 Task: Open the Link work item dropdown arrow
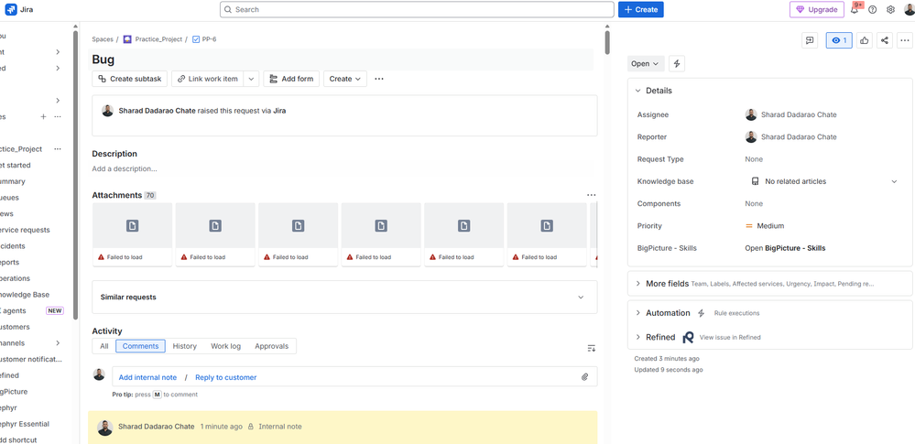[252, 79]
